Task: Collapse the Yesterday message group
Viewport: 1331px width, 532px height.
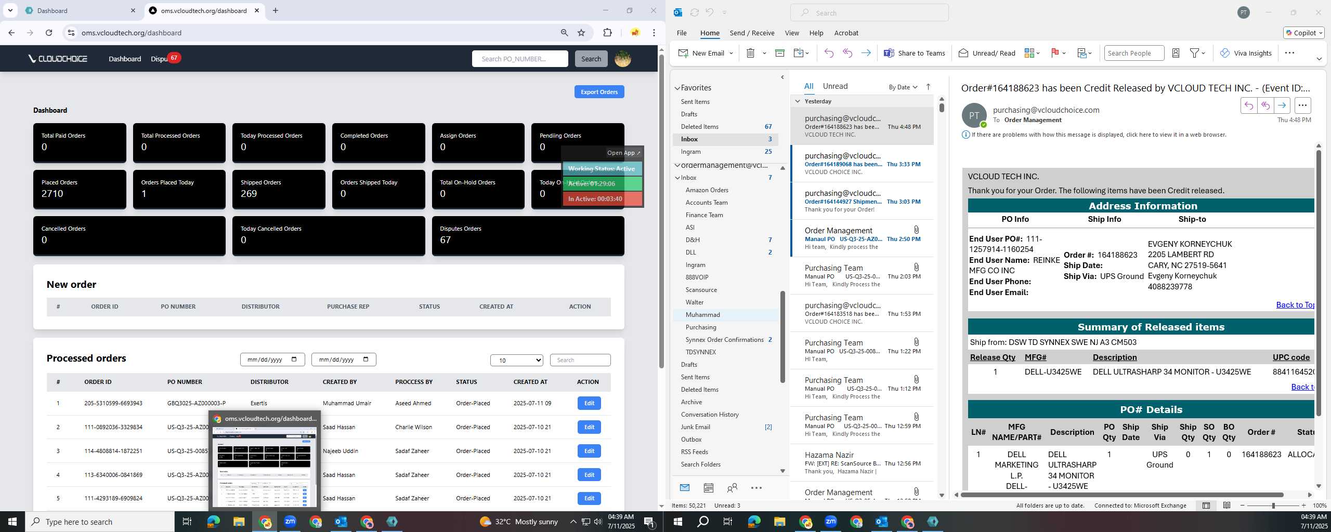Action: click(798, 101)
